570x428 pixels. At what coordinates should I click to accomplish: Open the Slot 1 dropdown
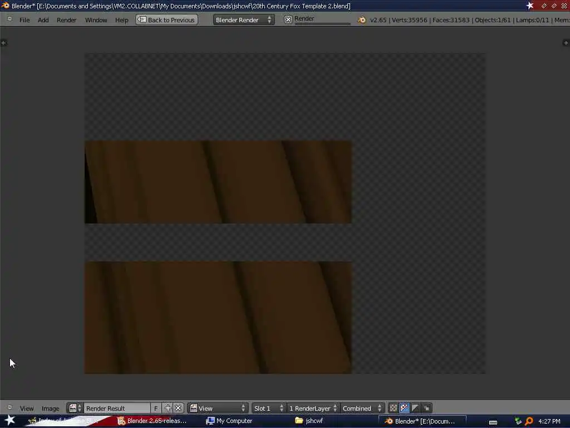[269, 408]
